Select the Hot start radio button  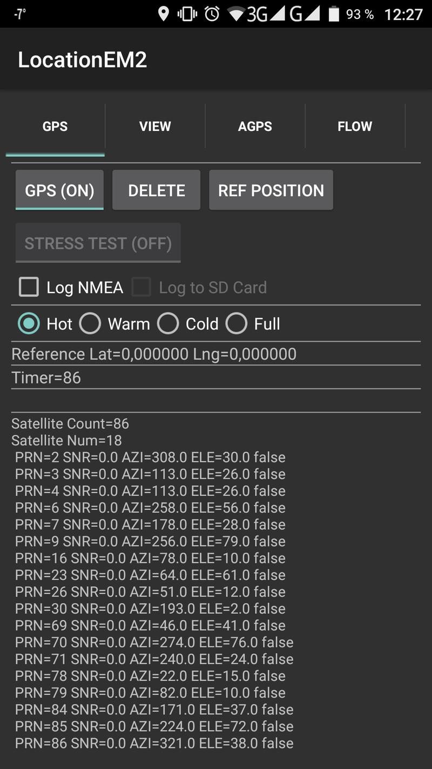tap(29, 323)
